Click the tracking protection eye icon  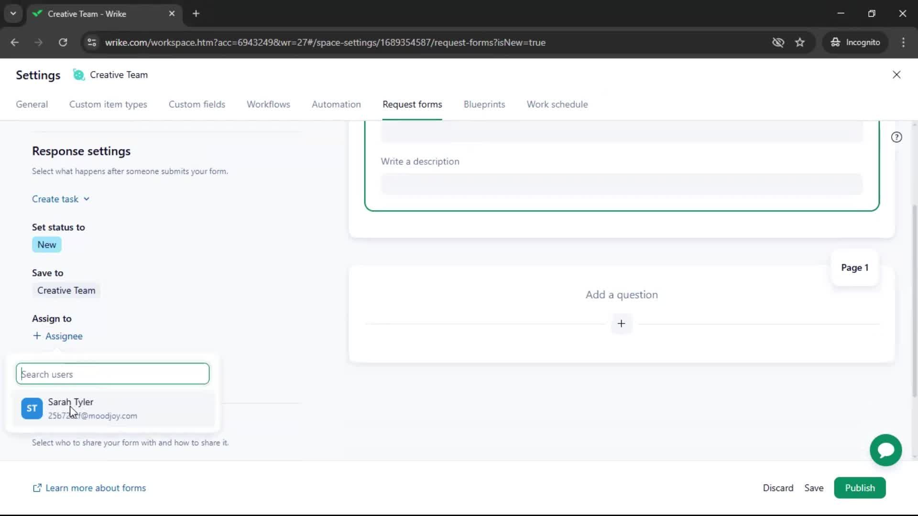[778, 43]
